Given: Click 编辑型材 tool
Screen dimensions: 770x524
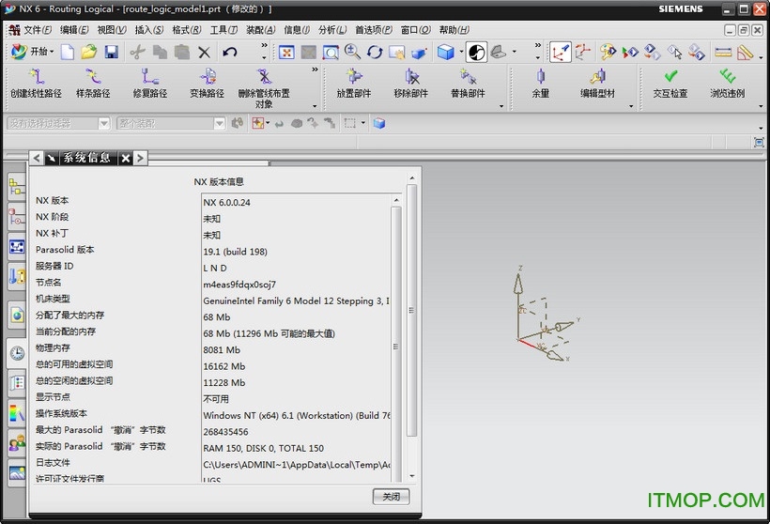Looking at the screenshot, I should click(x=597, y=84).
